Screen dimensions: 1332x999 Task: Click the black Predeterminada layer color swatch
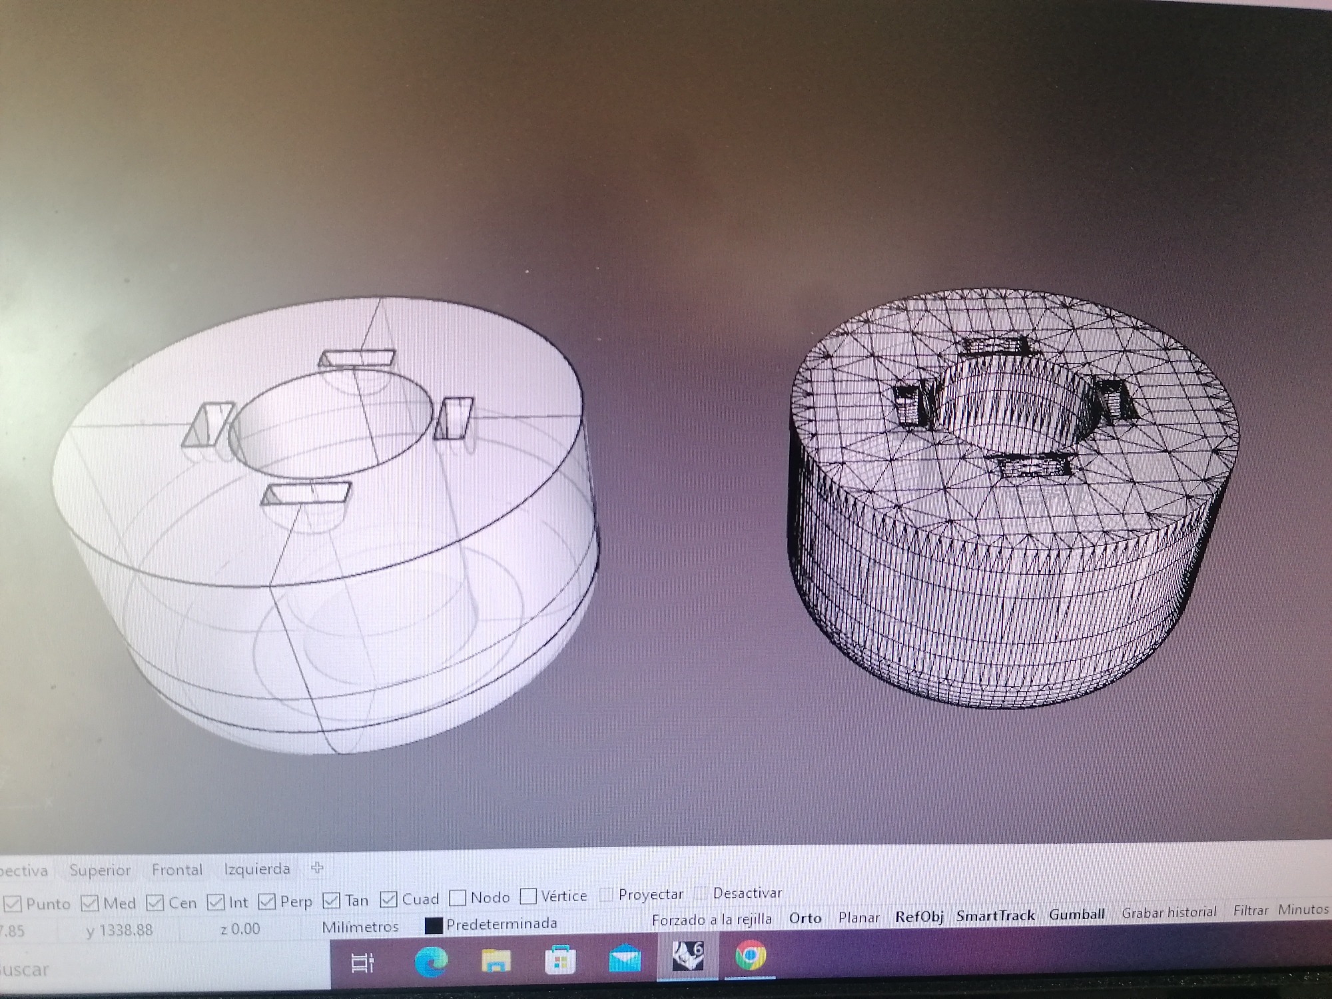(x=434, y=926)
